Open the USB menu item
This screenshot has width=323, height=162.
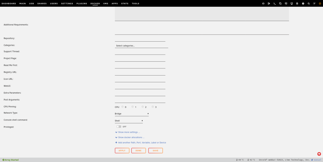point(32,4)
